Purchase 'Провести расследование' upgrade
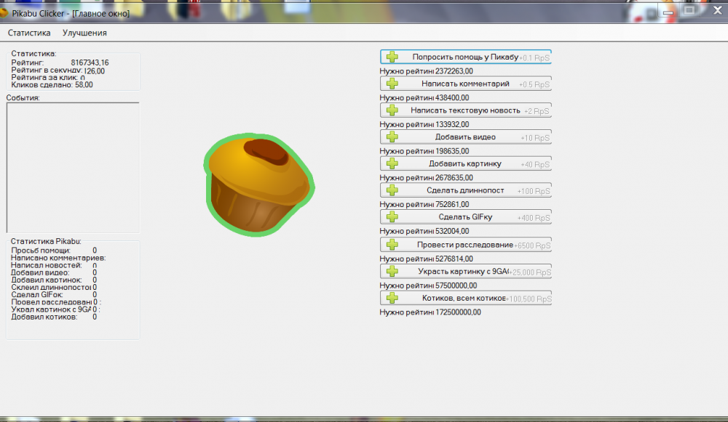This screenshot has height=422, width=728. click(x=465, y=245)
